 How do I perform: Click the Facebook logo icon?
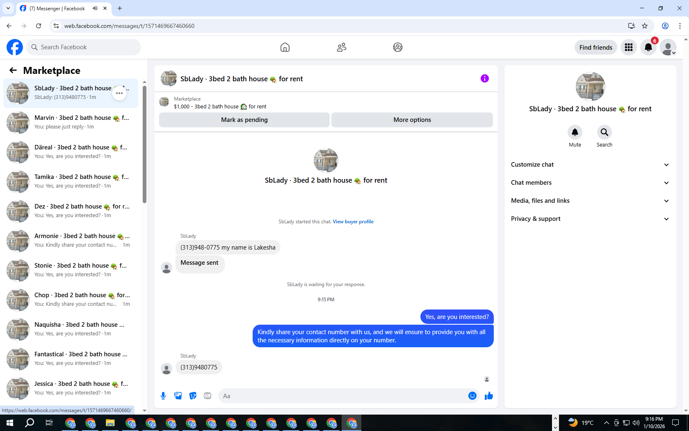tap(15, 47)
